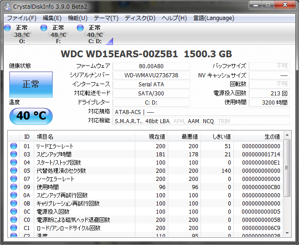Click the ATA8-ACS standard field

coord(201,112)
